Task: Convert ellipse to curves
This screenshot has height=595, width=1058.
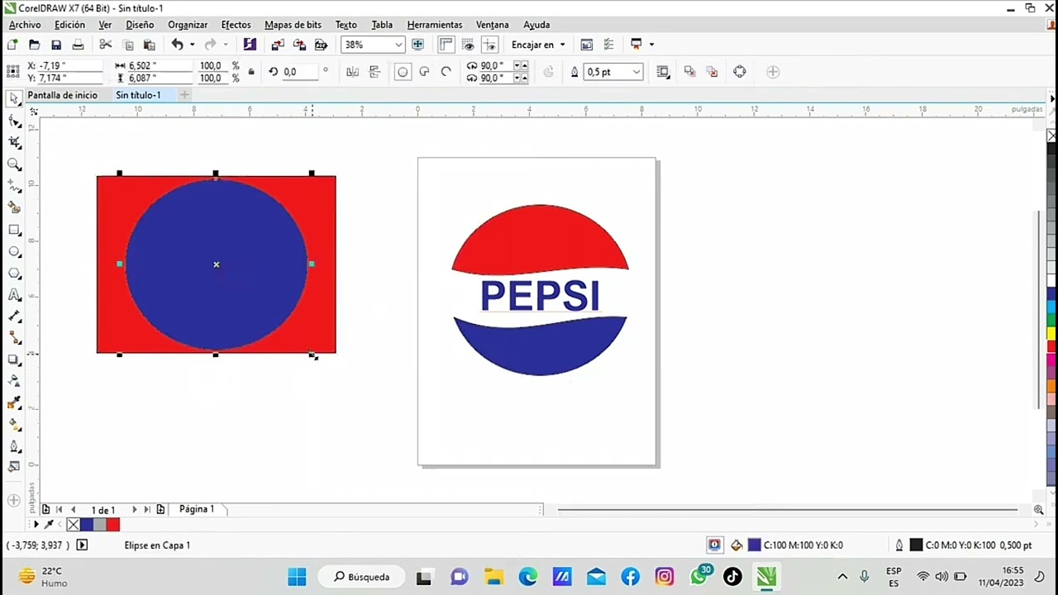Action: point(740,72)
